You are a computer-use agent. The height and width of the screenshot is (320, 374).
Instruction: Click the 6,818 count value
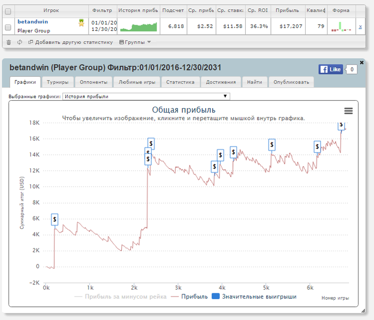176,26
